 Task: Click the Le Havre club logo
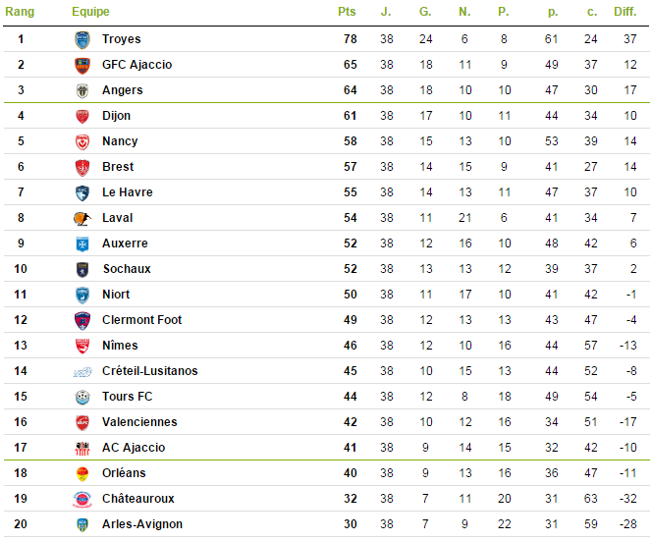click(x=82, y=192)
